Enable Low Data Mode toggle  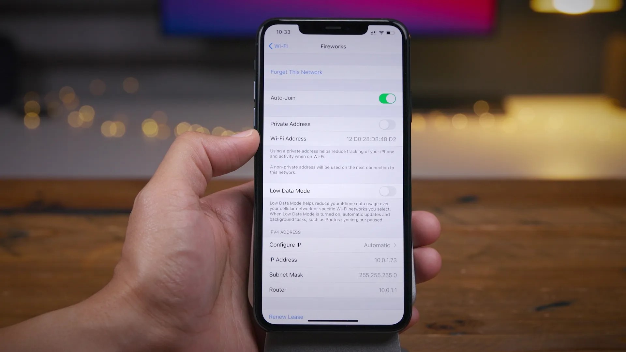386,190
